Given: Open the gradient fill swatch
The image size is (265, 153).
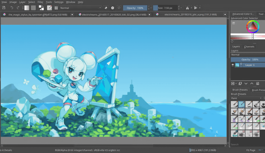Looking at the screenshot, I should (27, 8).
